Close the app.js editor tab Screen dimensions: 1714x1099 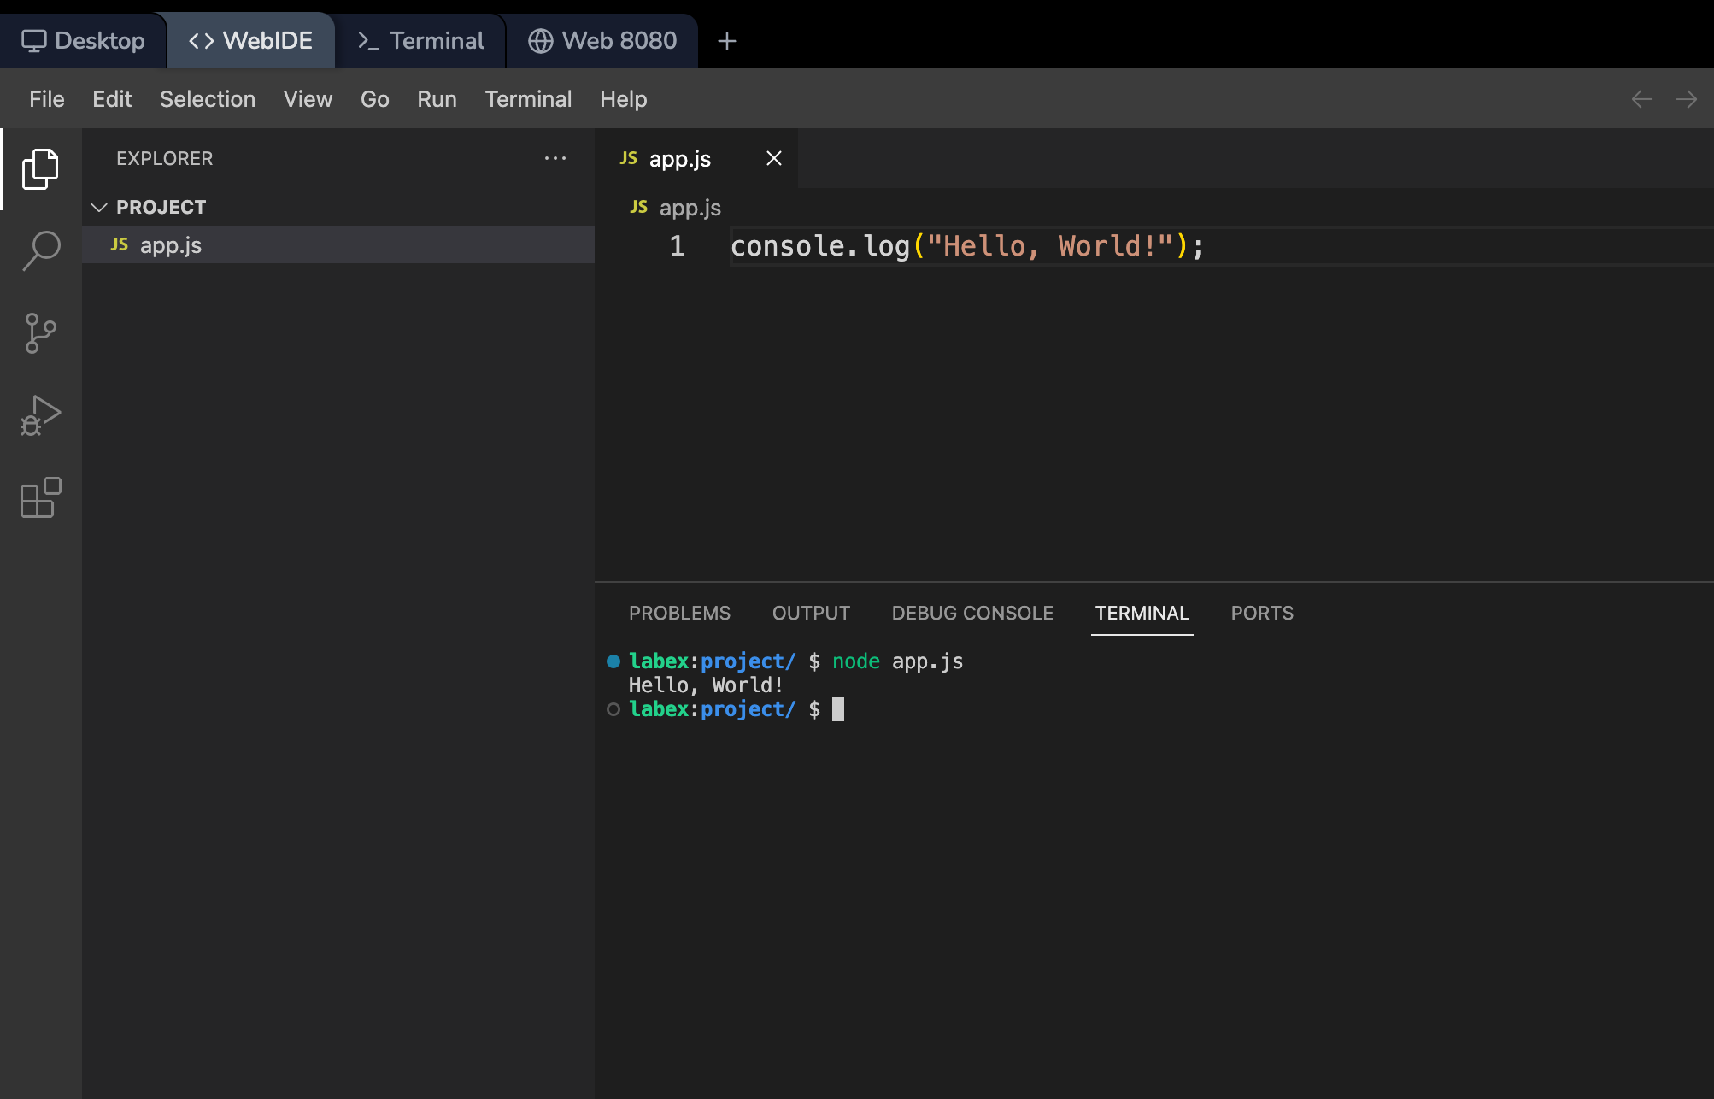click(x=774, y=158)
